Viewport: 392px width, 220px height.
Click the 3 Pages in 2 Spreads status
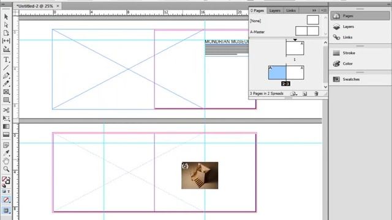coord(266,94)
